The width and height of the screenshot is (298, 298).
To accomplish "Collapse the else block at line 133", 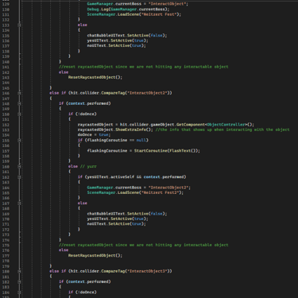I will coord(19,25).
